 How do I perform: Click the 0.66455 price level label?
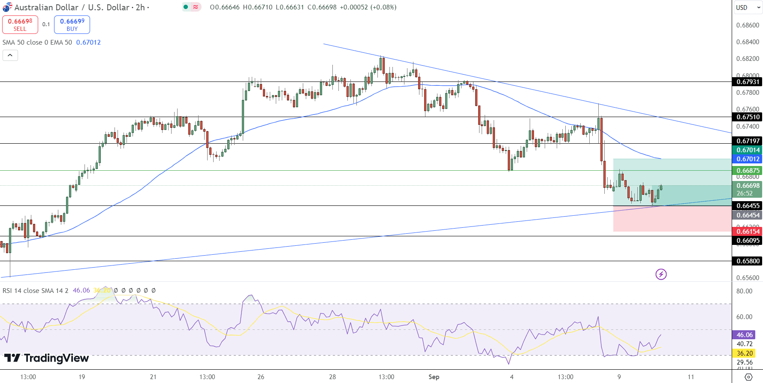[x=747, y=206]
